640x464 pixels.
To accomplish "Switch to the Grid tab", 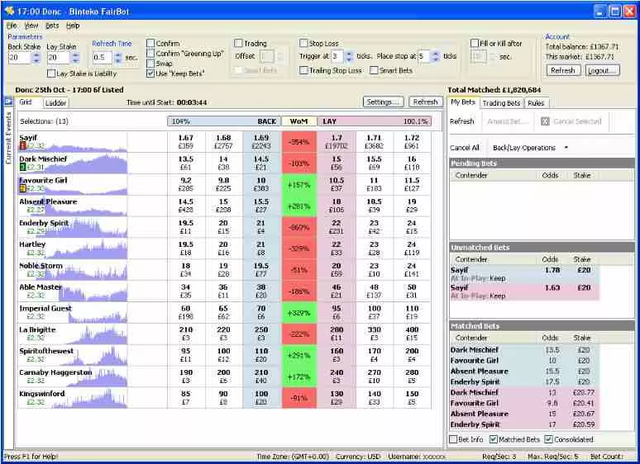I will point(26,102).
